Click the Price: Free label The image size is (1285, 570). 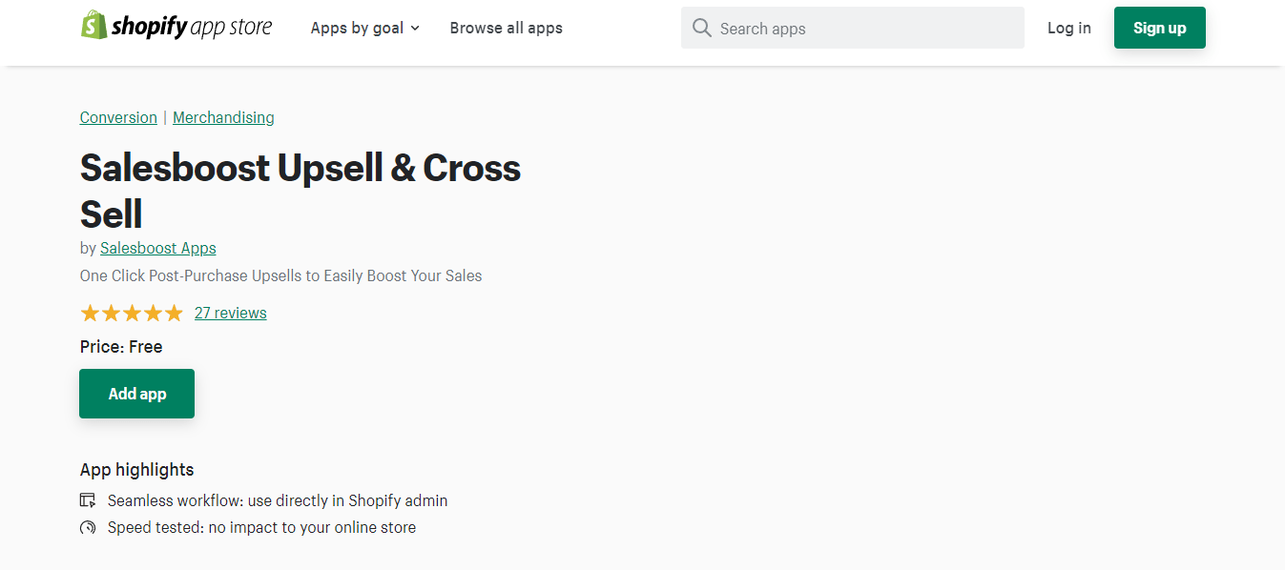coord(121,347)
